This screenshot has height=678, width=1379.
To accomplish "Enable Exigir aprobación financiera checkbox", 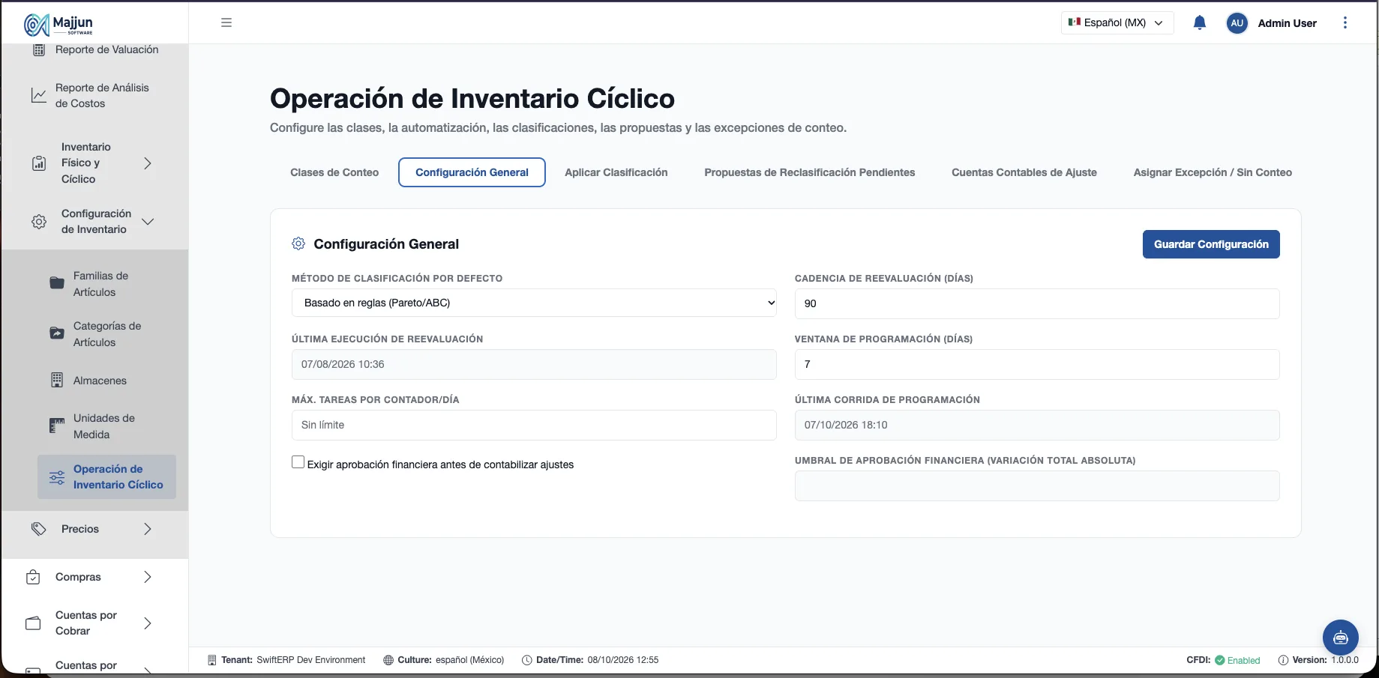I will 298,462.
